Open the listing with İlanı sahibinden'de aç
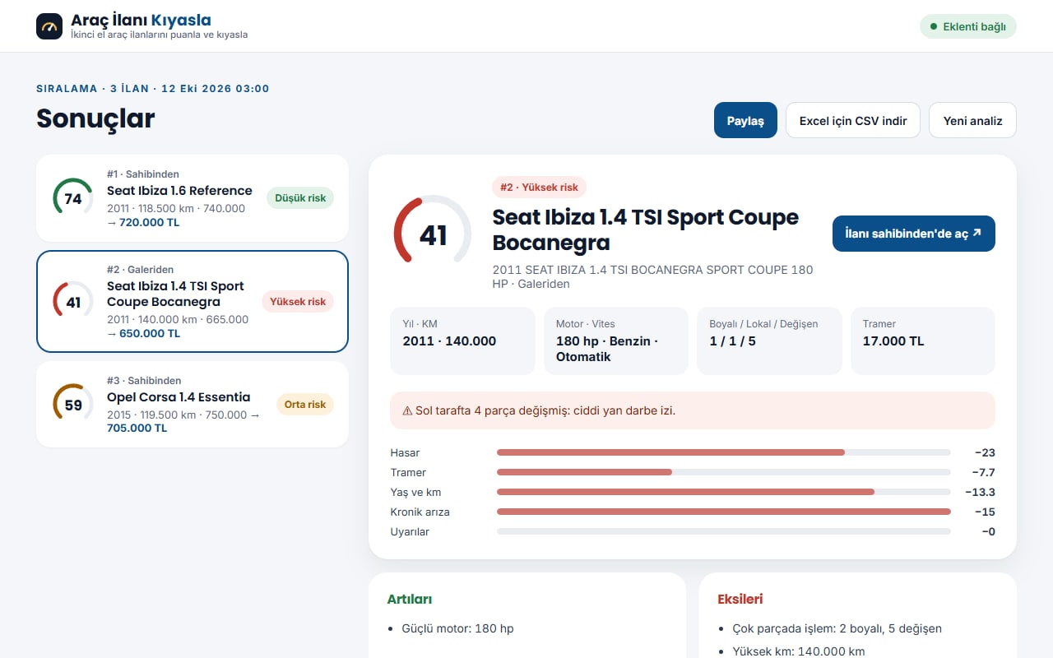This screenshot has height=658, width=1053. [x=914, y=234]
